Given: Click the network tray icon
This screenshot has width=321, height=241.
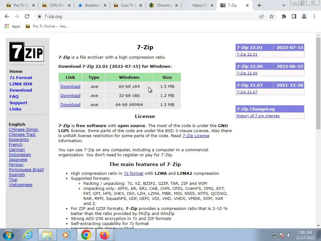Looking at the screenshot, I should click(x=274, y=235).
